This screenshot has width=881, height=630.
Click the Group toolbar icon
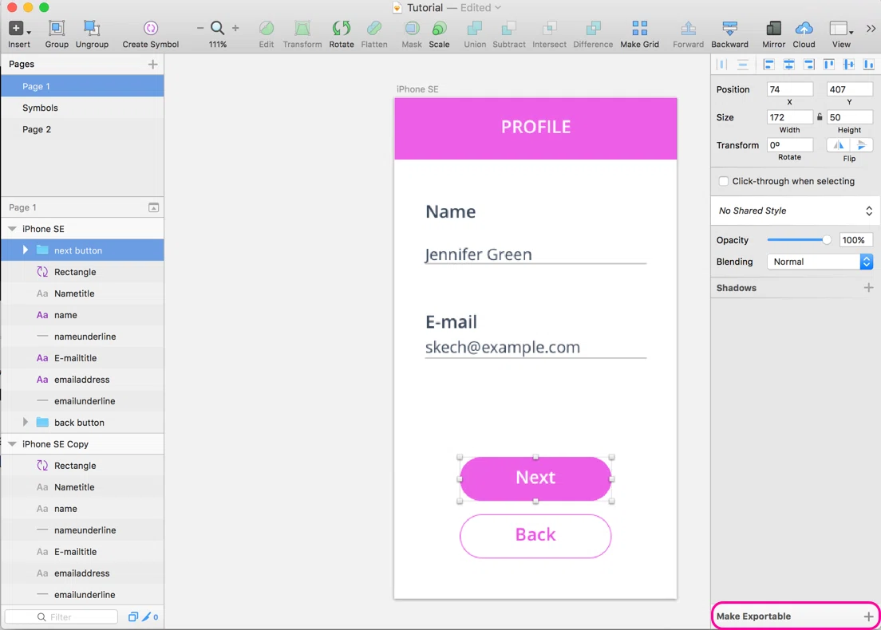56,28
